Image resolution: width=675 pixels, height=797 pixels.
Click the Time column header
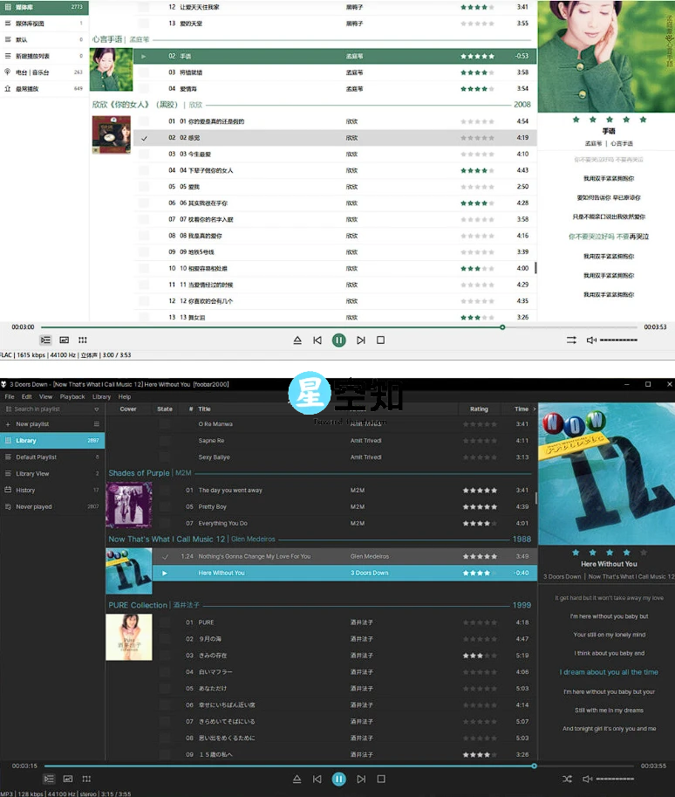coord(522,409)
